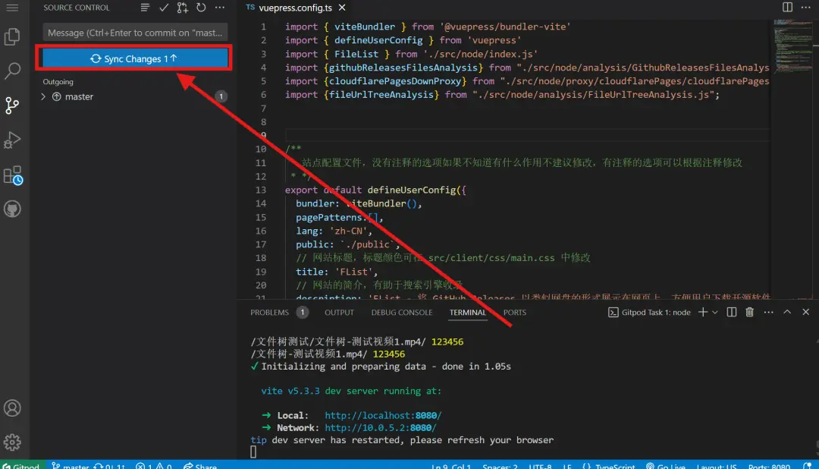Viewport: 819px width, 469px height.
Task: Open the Search view in activity bar
Action: (x=12, y=71)
